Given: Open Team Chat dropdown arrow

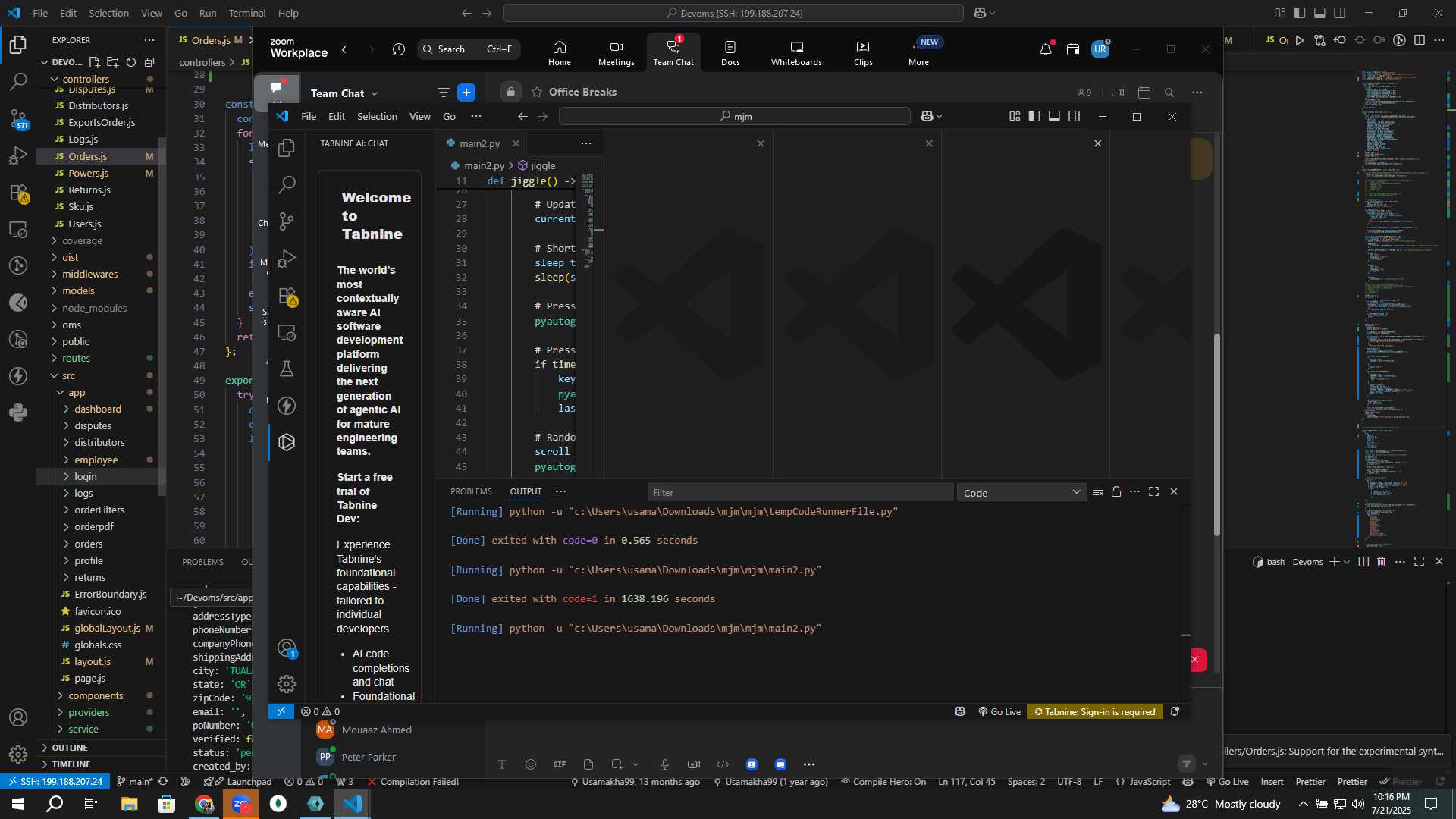Looking at the screenshot, I should point(375,93).
